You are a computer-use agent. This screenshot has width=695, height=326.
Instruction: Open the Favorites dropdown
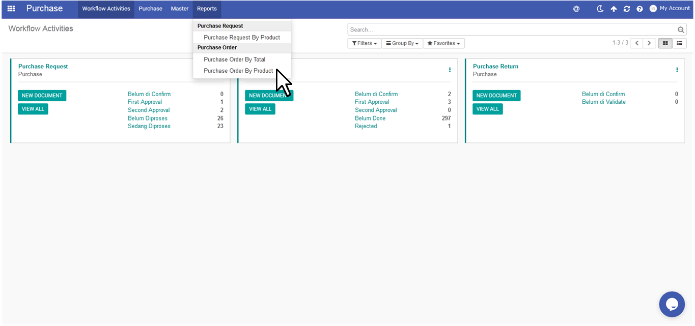point(443,43)
